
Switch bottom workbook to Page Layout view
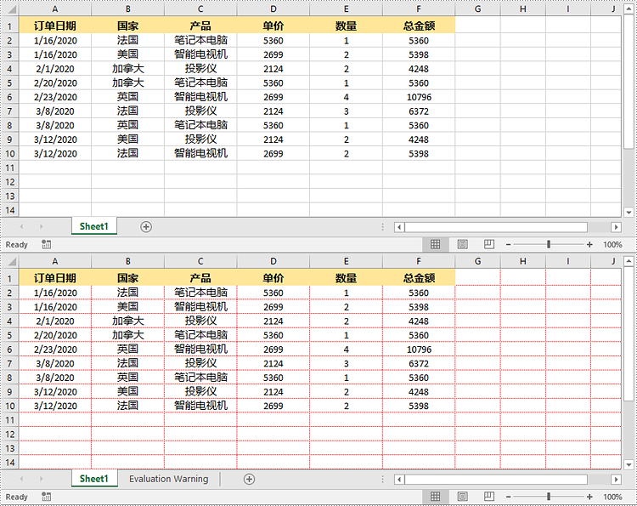(x=462, y=497)
